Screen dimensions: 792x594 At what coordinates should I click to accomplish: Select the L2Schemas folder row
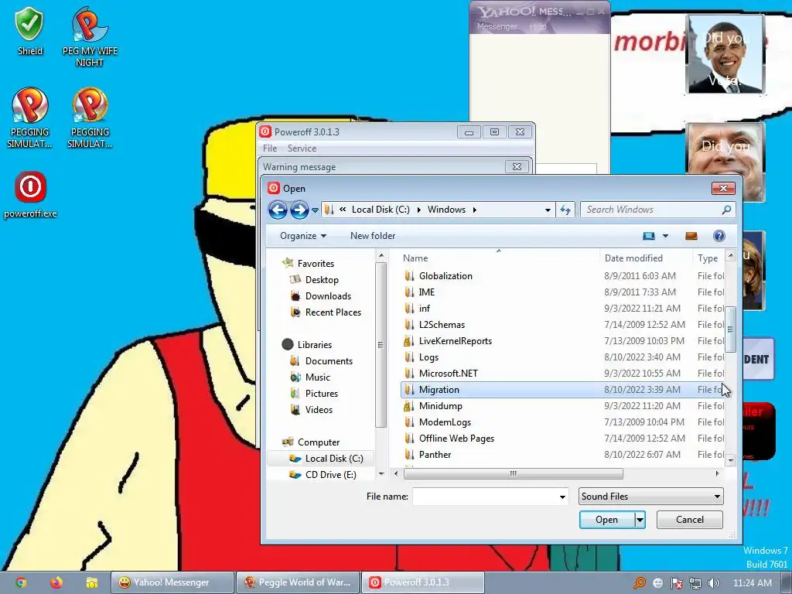pos(563,325)
